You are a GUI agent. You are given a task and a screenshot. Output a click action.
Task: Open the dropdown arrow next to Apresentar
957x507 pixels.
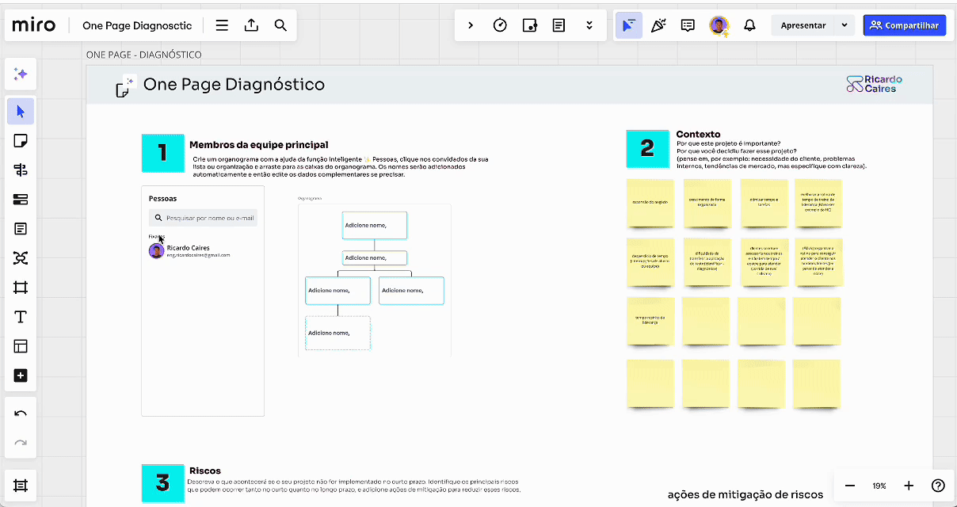(x=845, y=25)
